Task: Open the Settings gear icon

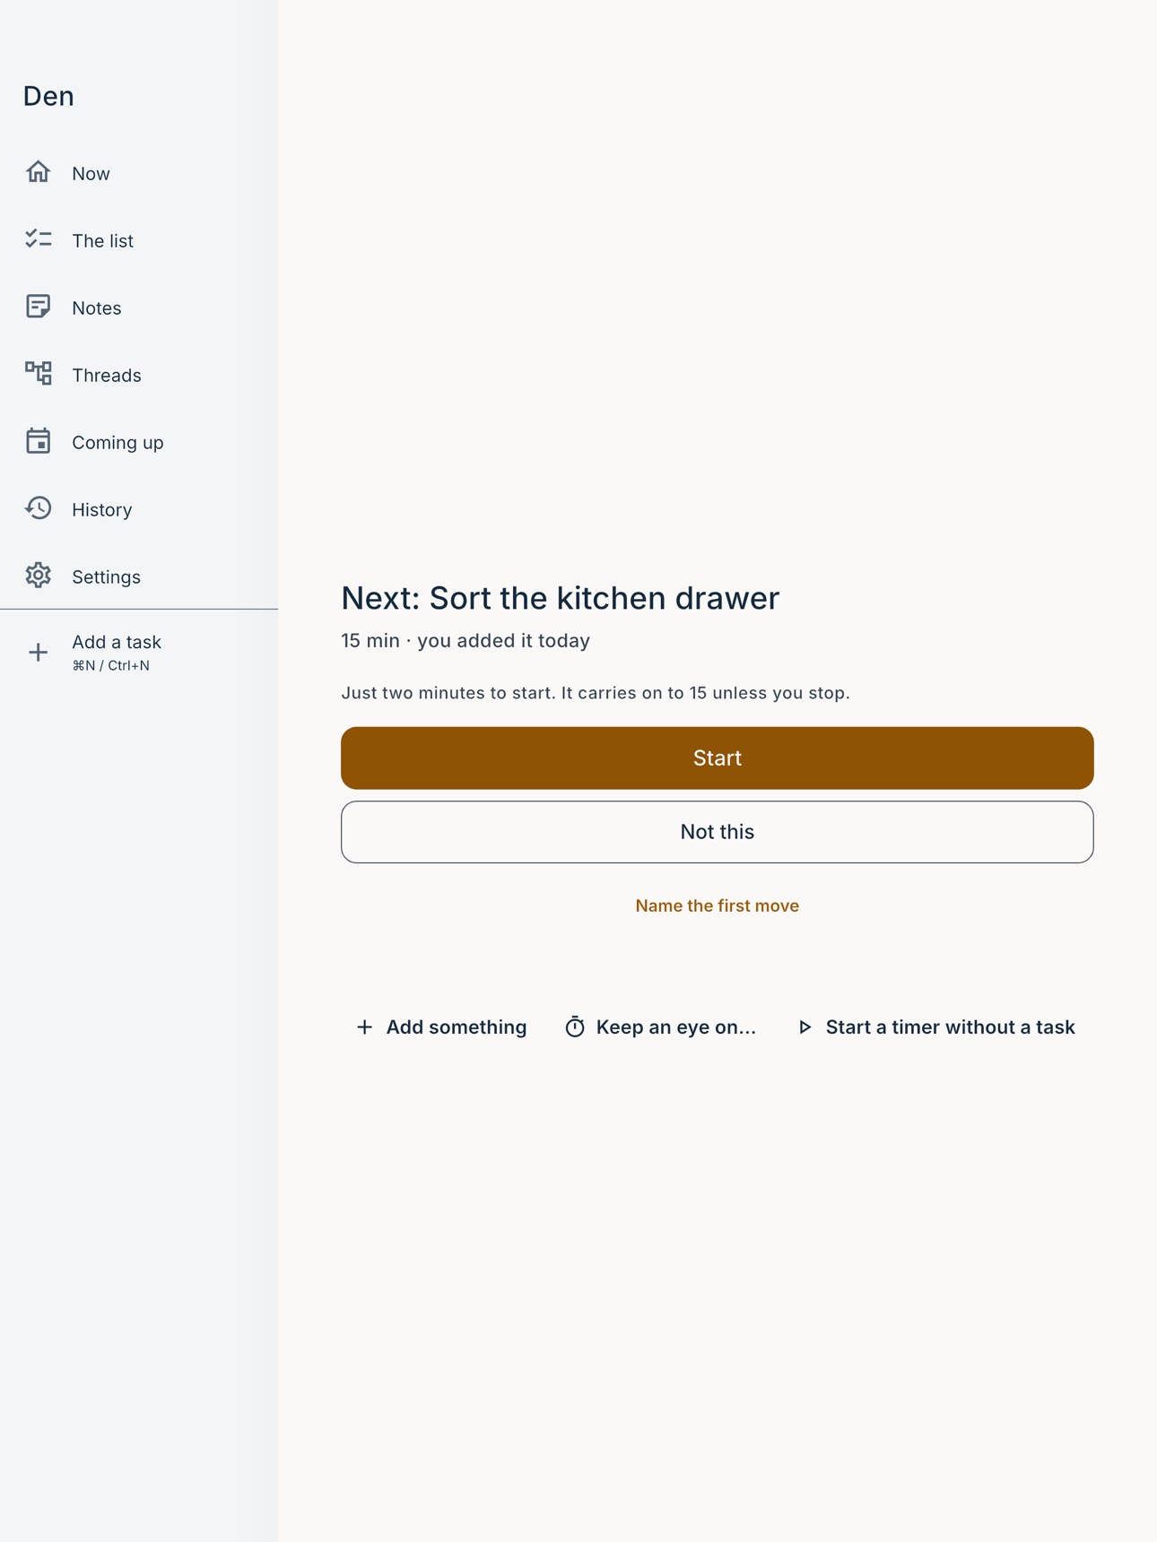Action: coord(38,576)
